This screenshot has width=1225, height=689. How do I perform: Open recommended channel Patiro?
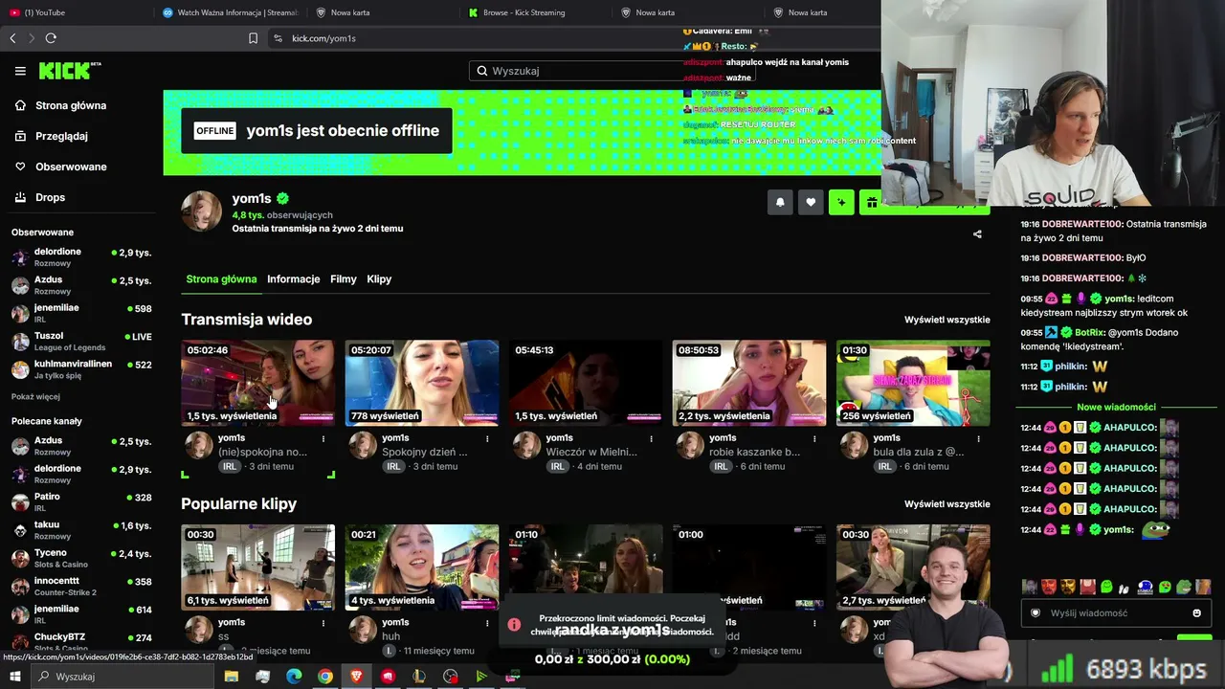click(x=81, y=501)
